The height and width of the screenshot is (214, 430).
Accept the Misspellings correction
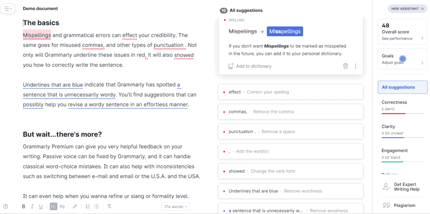point(285,31)
